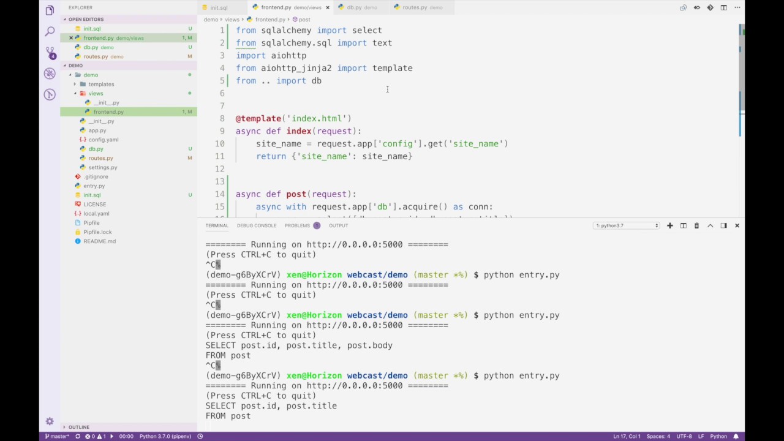Maximize panel size with up chevron
The height and width of the screenshot is (441, 784).
pyautogui.click(x=710, y=225)
